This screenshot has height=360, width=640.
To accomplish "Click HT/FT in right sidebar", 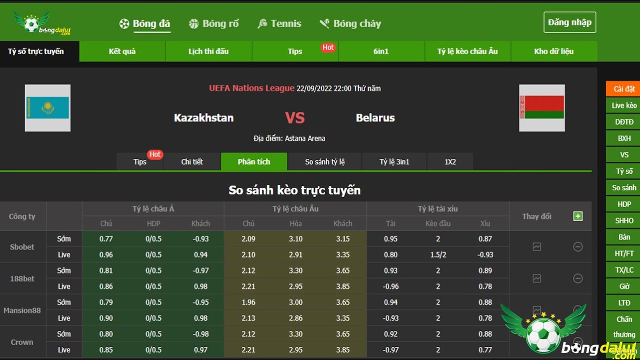I will [624, 253].
